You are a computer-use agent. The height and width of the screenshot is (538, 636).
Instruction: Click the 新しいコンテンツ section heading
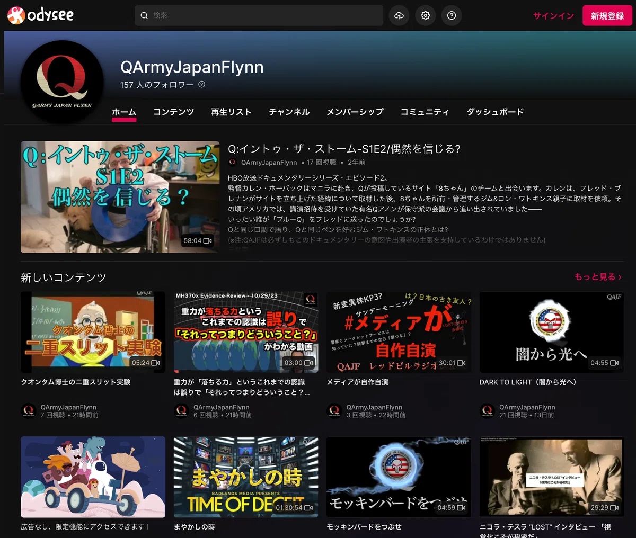click(x=64, y=277)
